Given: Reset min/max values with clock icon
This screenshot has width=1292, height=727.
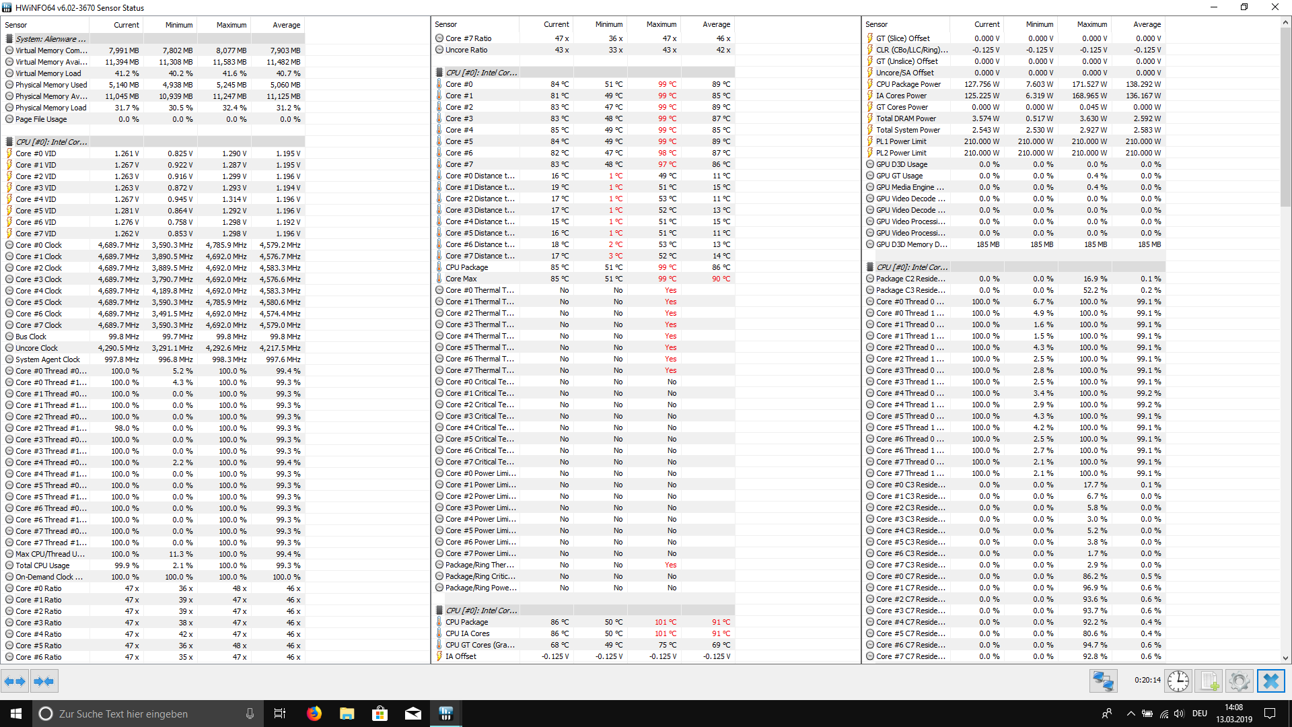Looking at the screenshot, I should click(1178, 681).
